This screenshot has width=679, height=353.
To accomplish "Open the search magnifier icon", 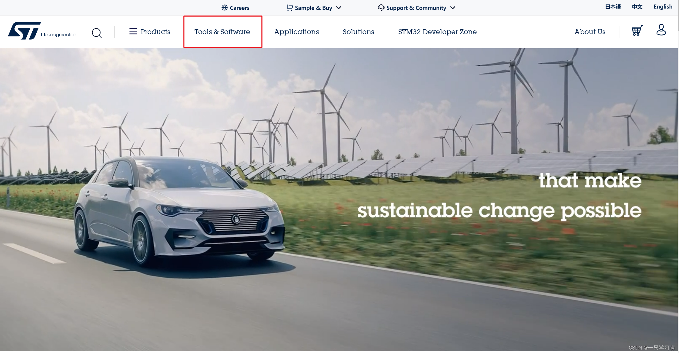I will tap(96, 33).
